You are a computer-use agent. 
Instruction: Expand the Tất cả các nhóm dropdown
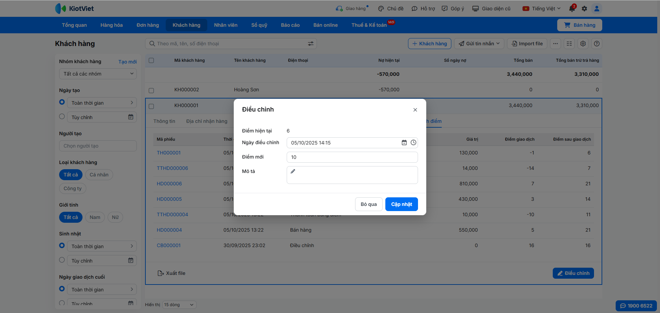pos(98,74)
